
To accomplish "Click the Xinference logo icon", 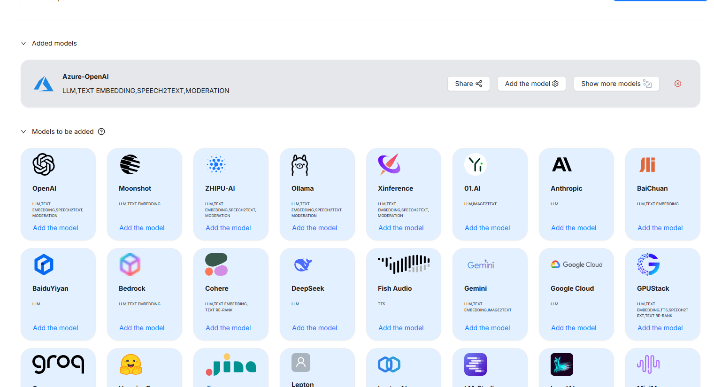I will tap(389, 164).
